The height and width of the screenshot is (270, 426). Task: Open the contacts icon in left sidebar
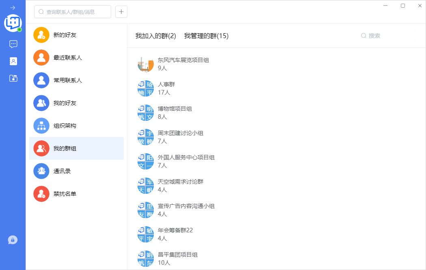[13, 61]
